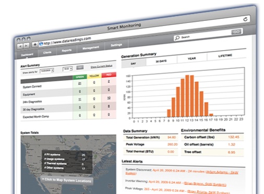This screenshot has width=264, height=194.
Task: Open the alert time dropdown
Action: tap(67, 69)
